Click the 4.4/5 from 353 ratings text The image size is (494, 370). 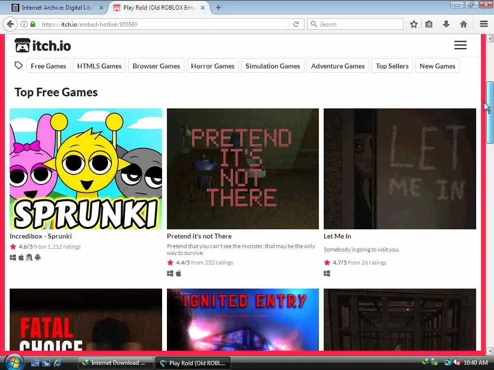click(x=205, y=263)
